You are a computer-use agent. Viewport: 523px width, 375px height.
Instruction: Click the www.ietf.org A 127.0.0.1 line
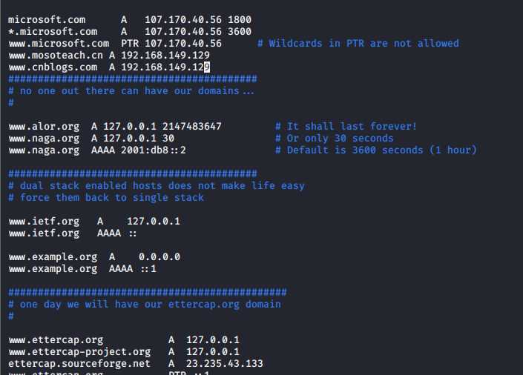[94, 222]
